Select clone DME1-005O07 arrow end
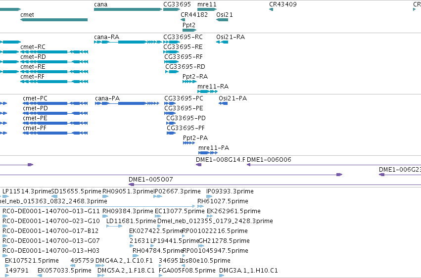421x278 pixels. 131,185
